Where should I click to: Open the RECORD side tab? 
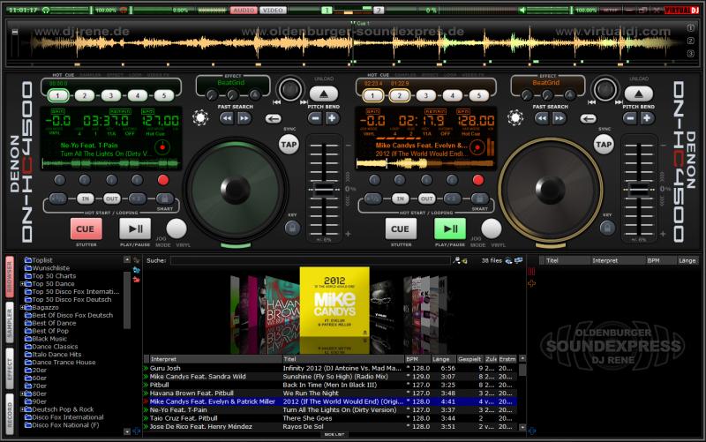point(10,413)
